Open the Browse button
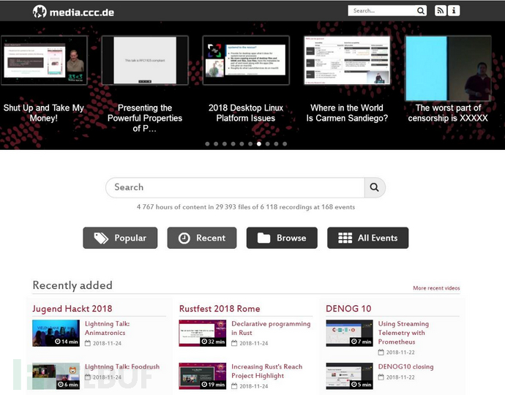 tap(282, 238)
